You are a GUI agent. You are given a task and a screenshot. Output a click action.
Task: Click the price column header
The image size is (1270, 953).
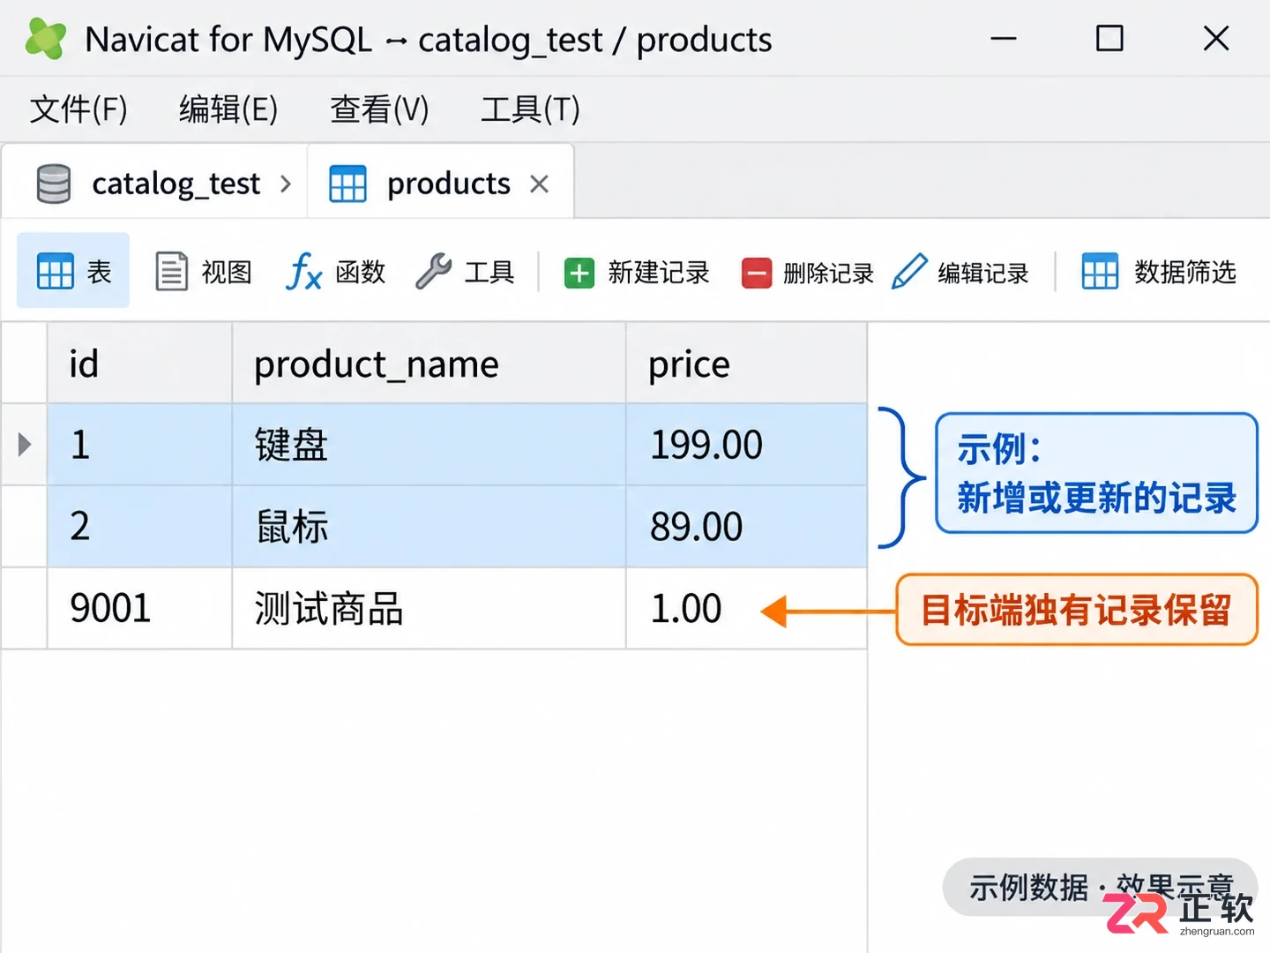[x=747, y=364]
